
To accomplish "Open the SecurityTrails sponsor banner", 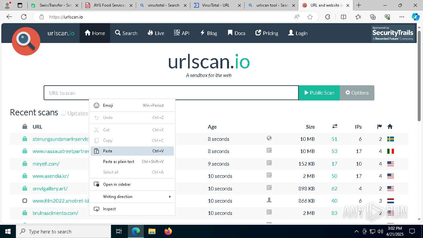I will point(393,33).
